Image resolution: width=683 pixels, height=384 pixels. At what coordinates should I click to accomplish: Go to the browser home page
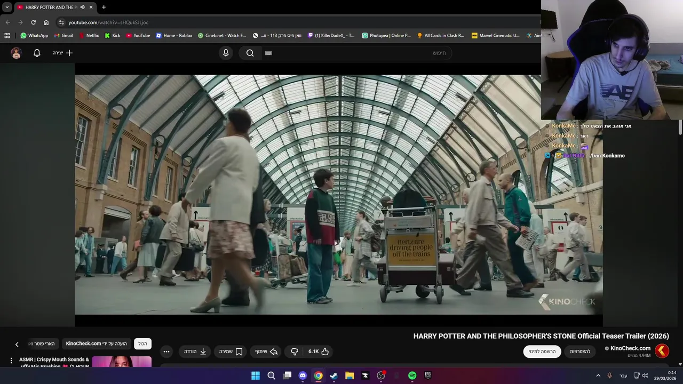click(x=46, y=22)
